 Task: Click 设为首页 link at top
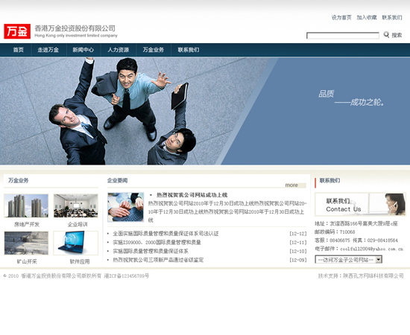pos(341,17)
